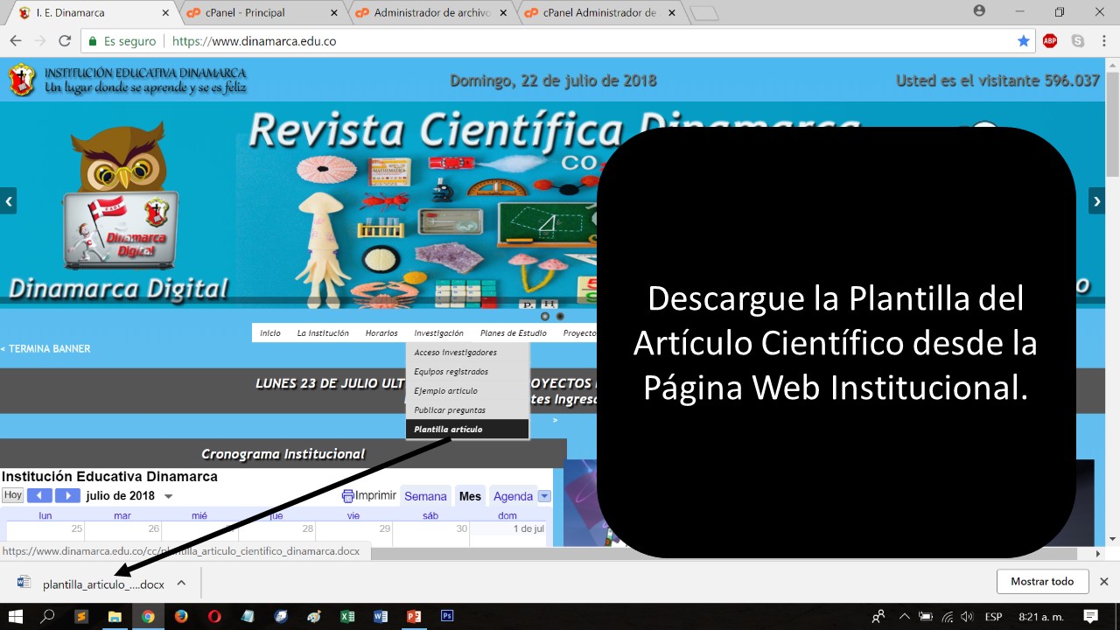The image size is (1120, 630).
Task: Open Excel from the taskbar
Action: tap(347, 616)
